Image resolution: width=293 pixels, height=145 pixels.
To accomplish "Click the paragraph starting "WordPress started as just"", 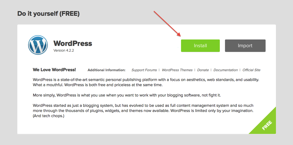I will pyautogui.click(x=143, y=111).
